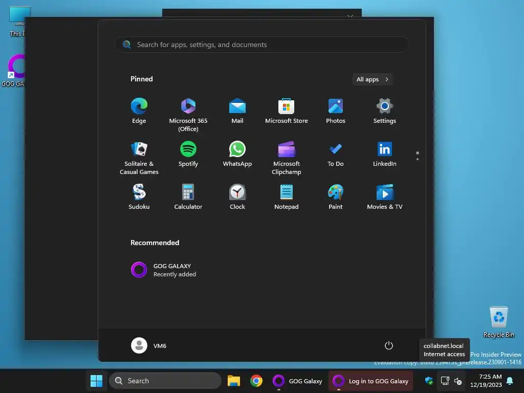Click the Windows Start button on taskbar

point(97,381)
